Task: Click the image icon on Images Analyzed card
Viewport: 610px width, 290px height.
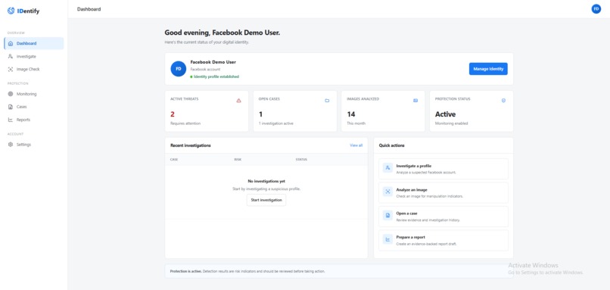Action: 415,101
